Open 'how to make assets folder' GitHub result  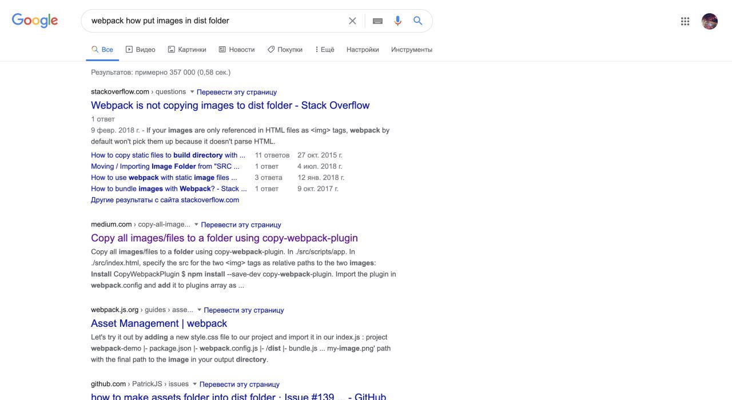click(238, 396)
